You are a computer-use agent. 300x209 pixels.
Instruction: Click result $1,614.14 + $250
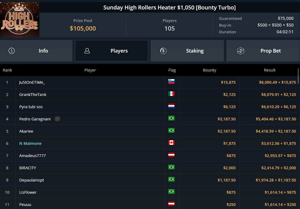coord(280,205)
